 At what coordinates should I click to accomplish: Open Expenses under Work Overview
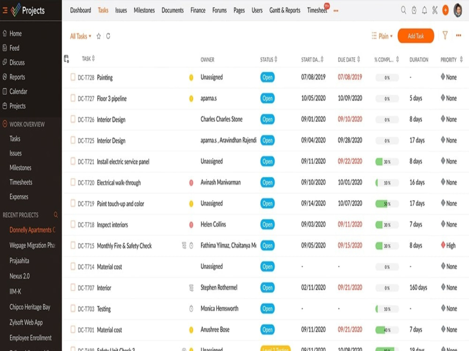(19, 197)
